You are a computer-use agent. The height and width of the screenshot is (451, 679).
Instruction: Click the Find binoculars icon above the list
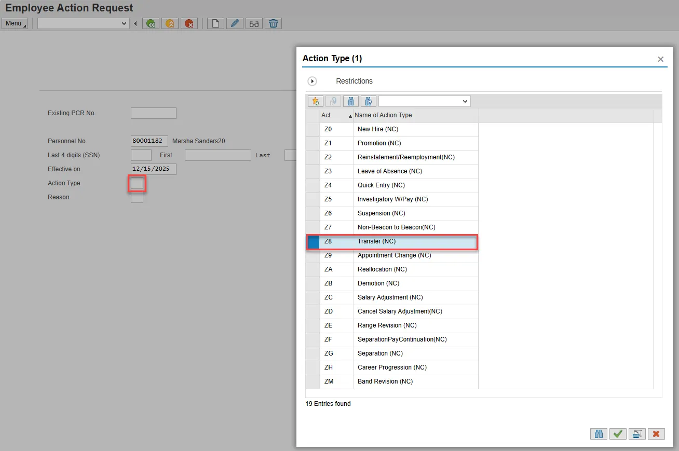(350, 101)
